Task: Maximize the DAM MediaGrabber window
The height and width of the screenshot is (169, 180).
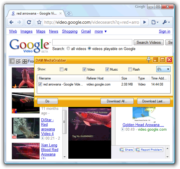Action: click(x=162, y=60)
